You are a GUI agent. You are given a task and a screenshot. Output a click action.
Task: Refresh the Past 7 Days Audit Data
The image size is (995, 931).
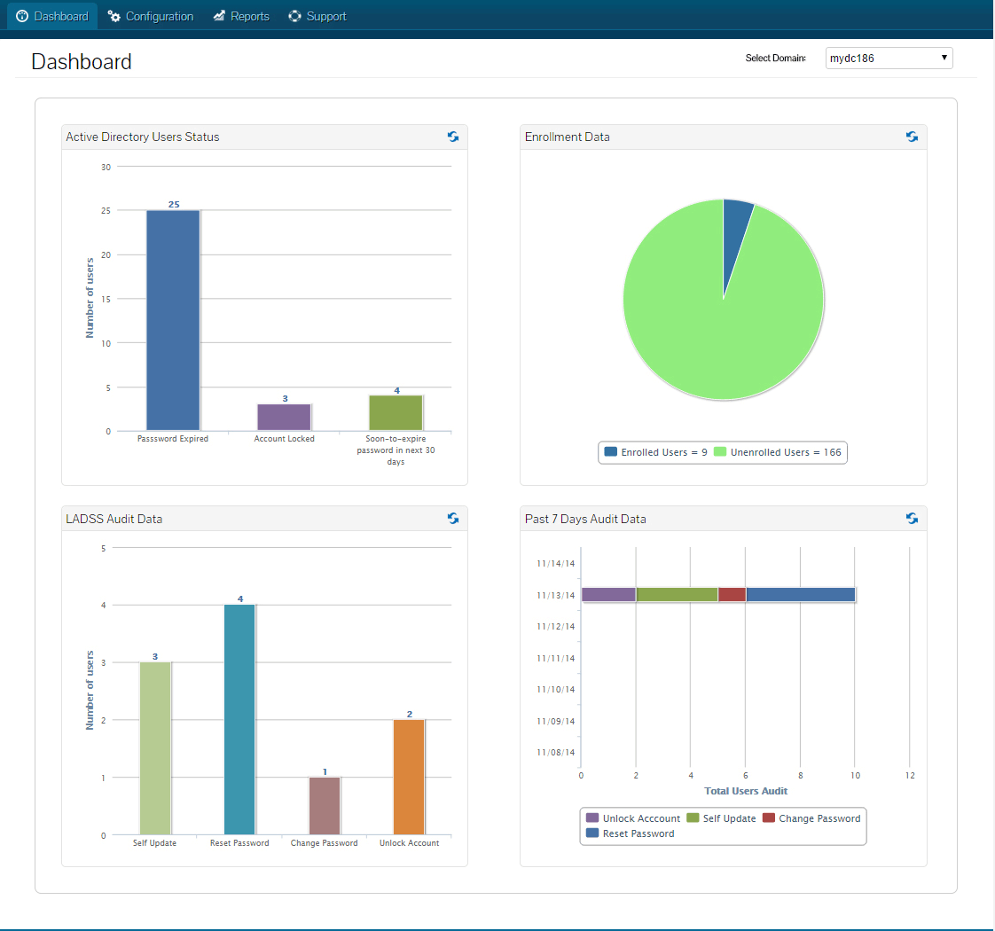[912, 519]
